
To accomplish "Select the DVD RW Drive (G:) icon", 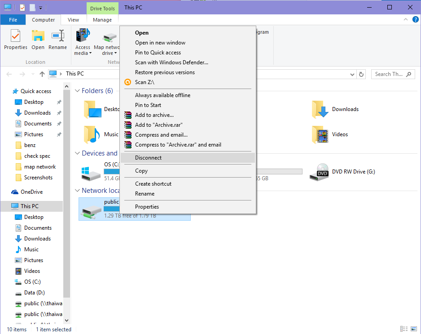I will [x=319, y=172].
